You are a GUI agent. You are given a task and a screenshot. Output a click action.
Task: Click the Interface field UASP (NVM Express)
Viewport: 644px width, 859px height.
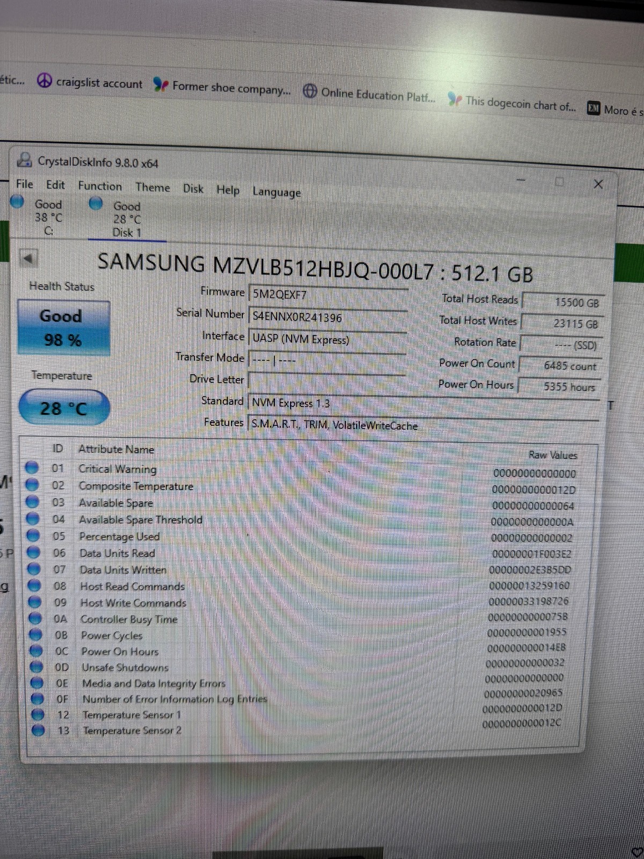327,339
